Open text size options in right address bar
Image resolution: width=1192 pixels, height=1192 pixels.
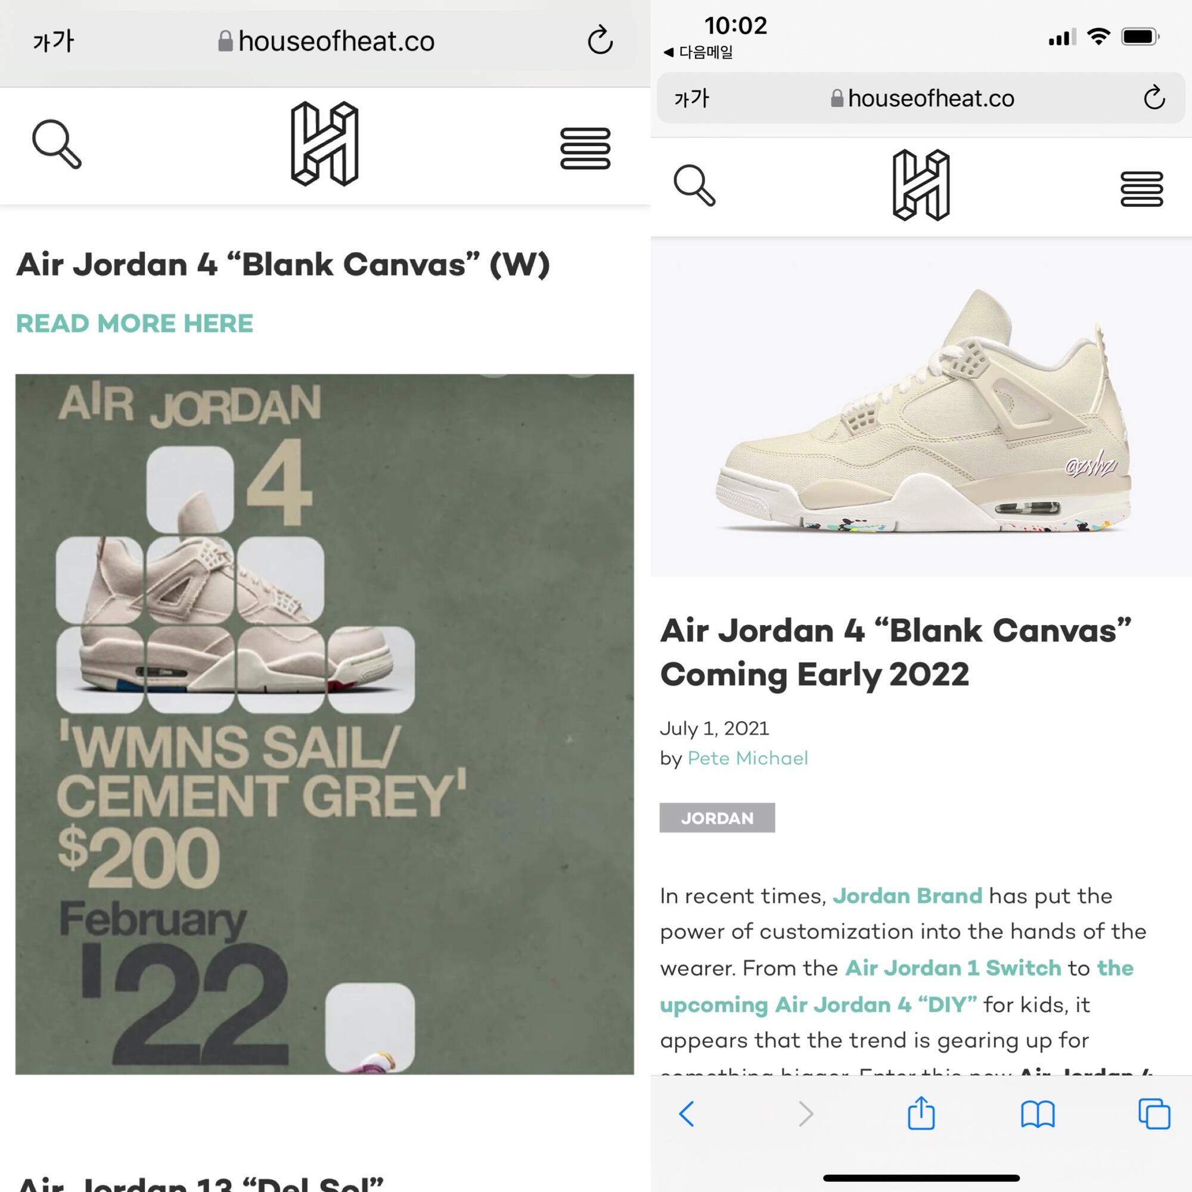(691, 98)
